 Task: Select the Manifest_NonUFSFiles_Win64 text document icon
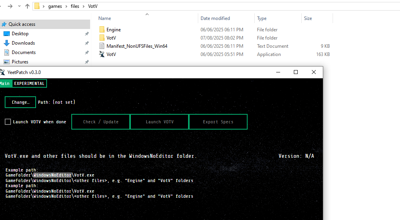pyautogui.click(x=102, y=46)
